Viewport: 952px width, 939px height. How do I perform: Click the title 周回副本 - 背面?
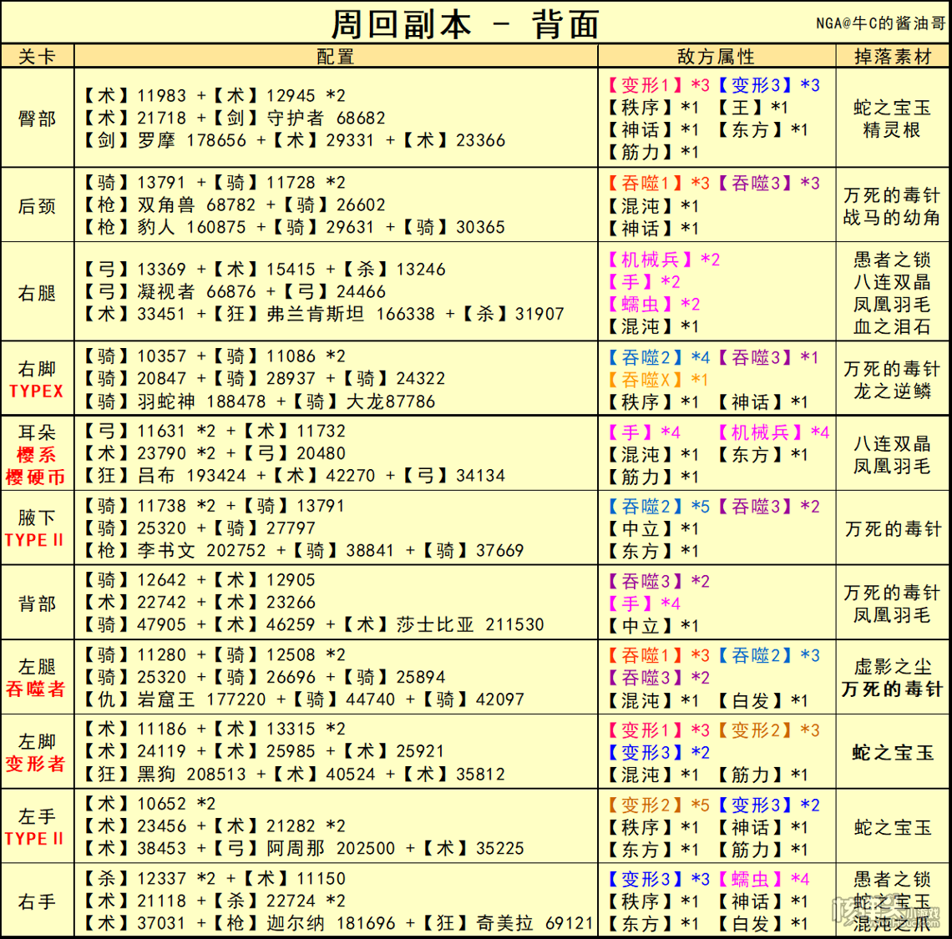pyautogui.click(x=465, y=24)
